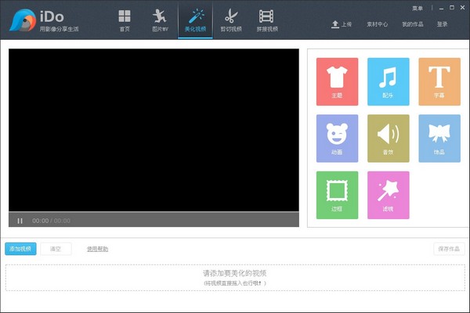Image resolution: width=470 pixels, height=313 pixels.
Task: Switch to the 图片MV tab
Action: (160, 20)
